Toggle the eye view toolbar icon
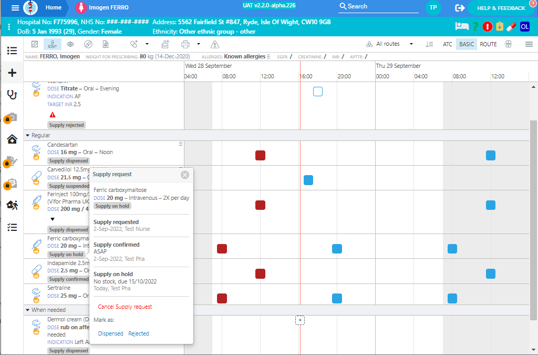Screen dimensions: 538x355 point(70,44)
